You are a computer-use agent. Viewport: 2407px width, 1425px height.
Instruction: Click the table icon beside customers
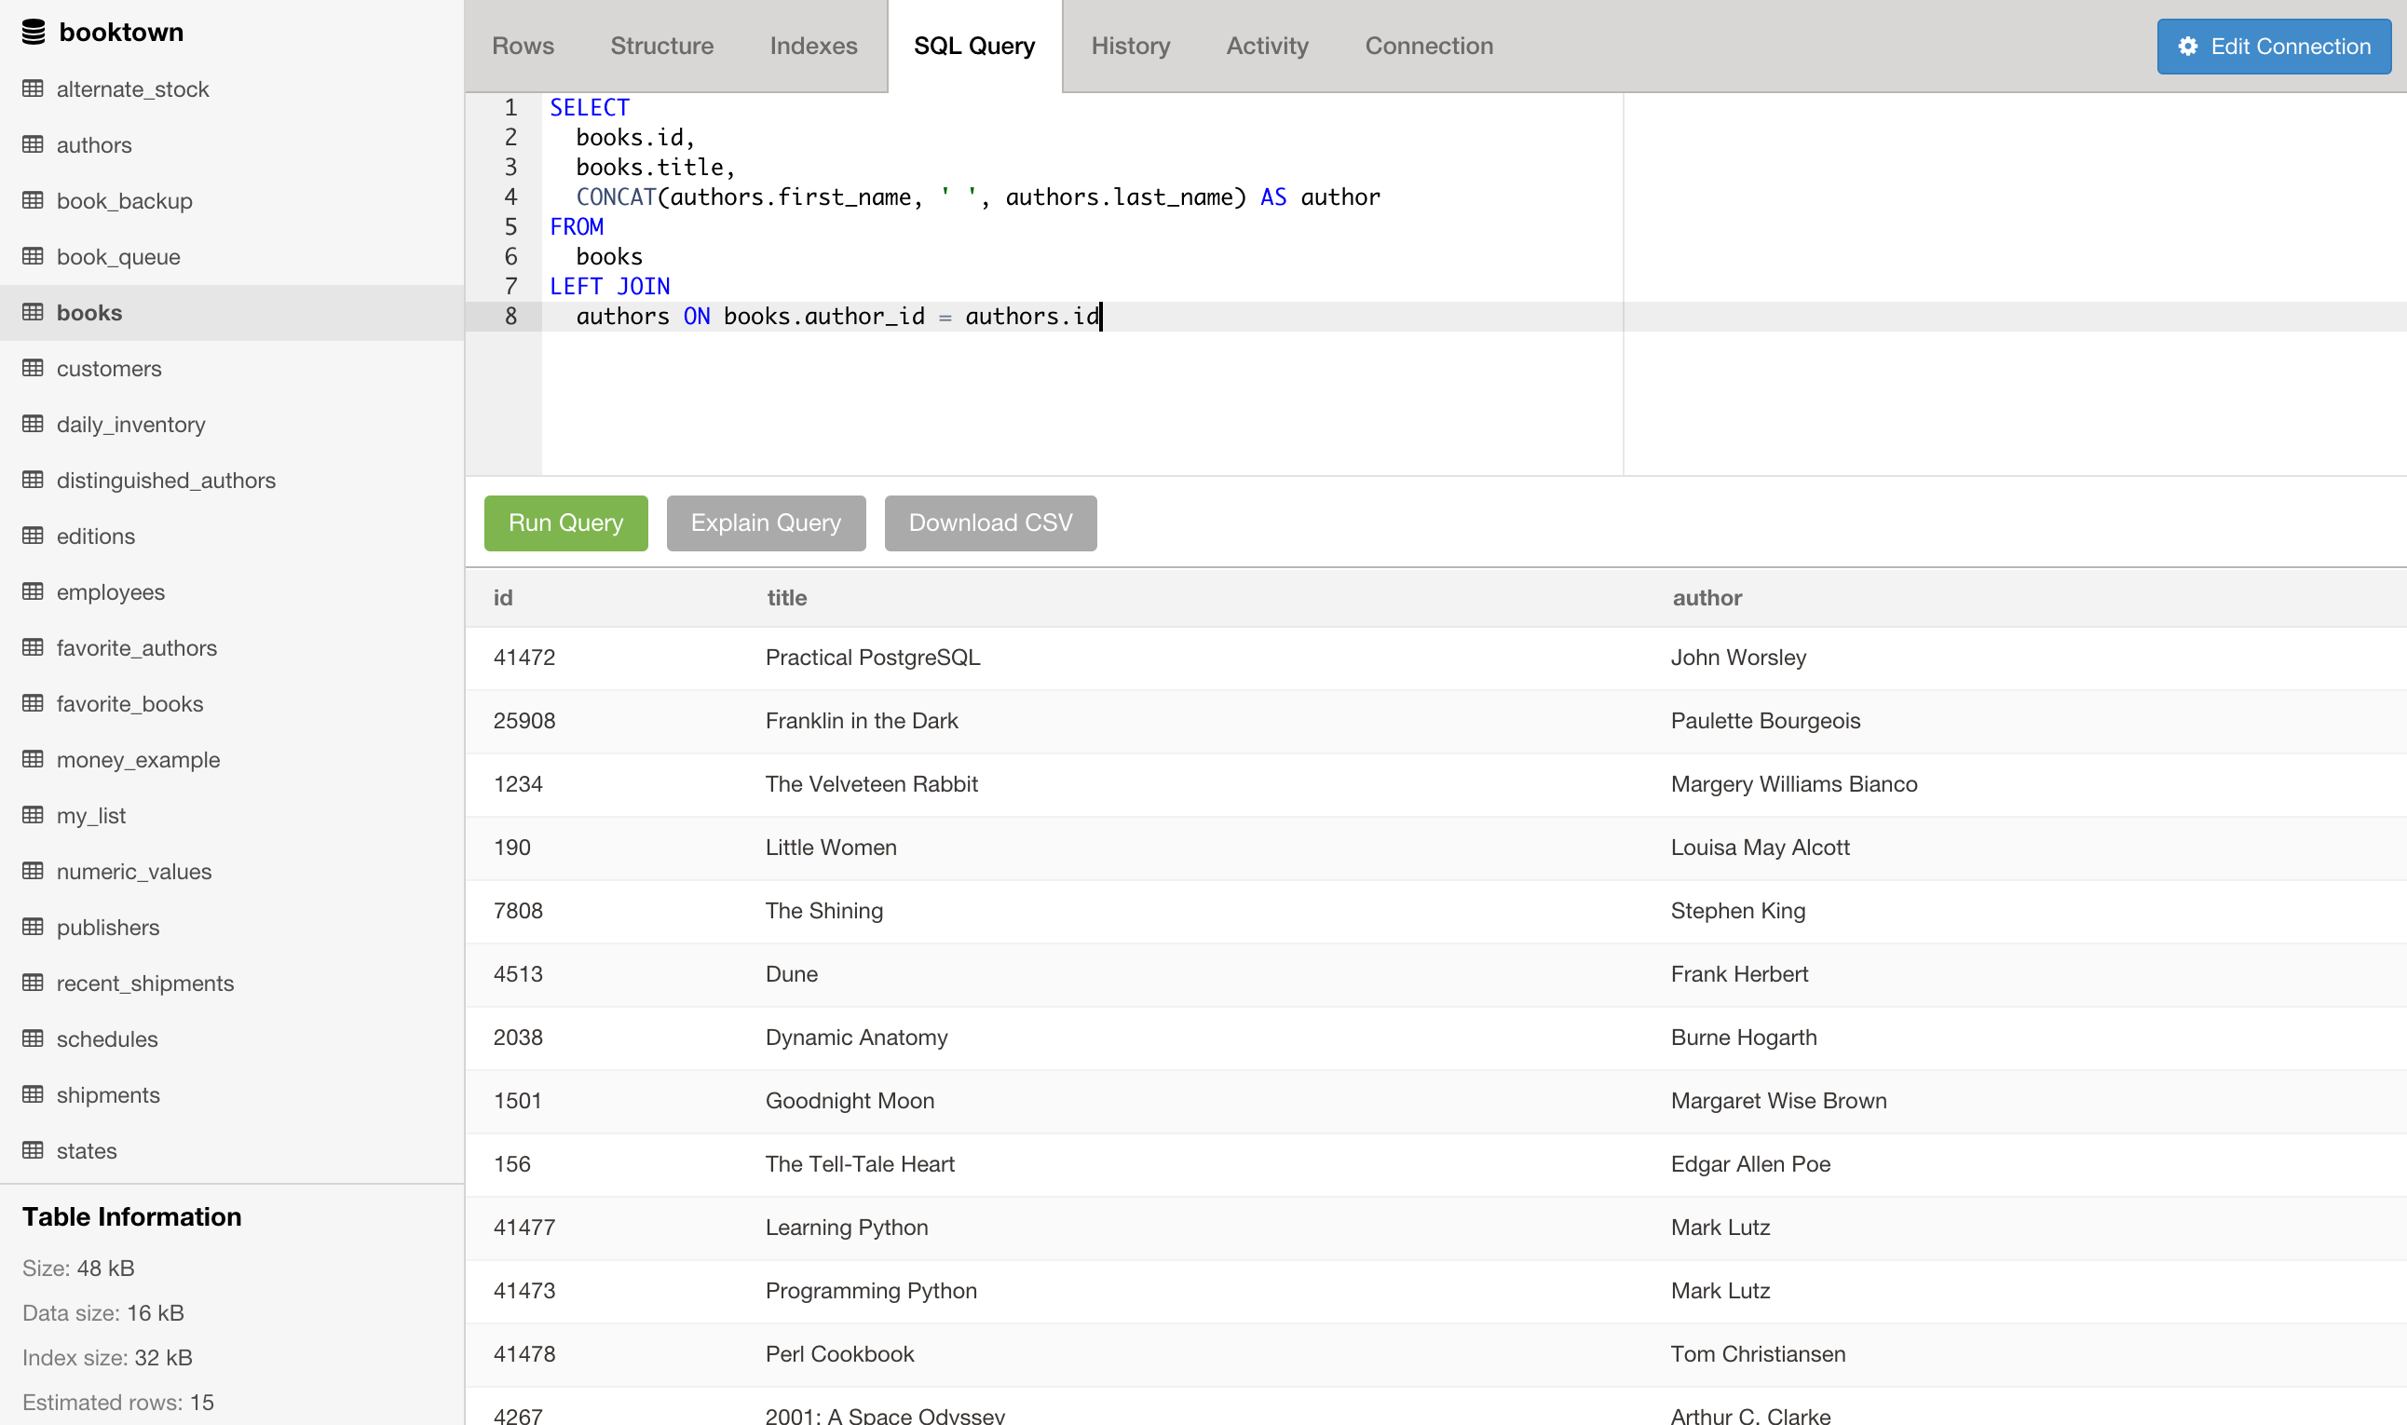34,369
